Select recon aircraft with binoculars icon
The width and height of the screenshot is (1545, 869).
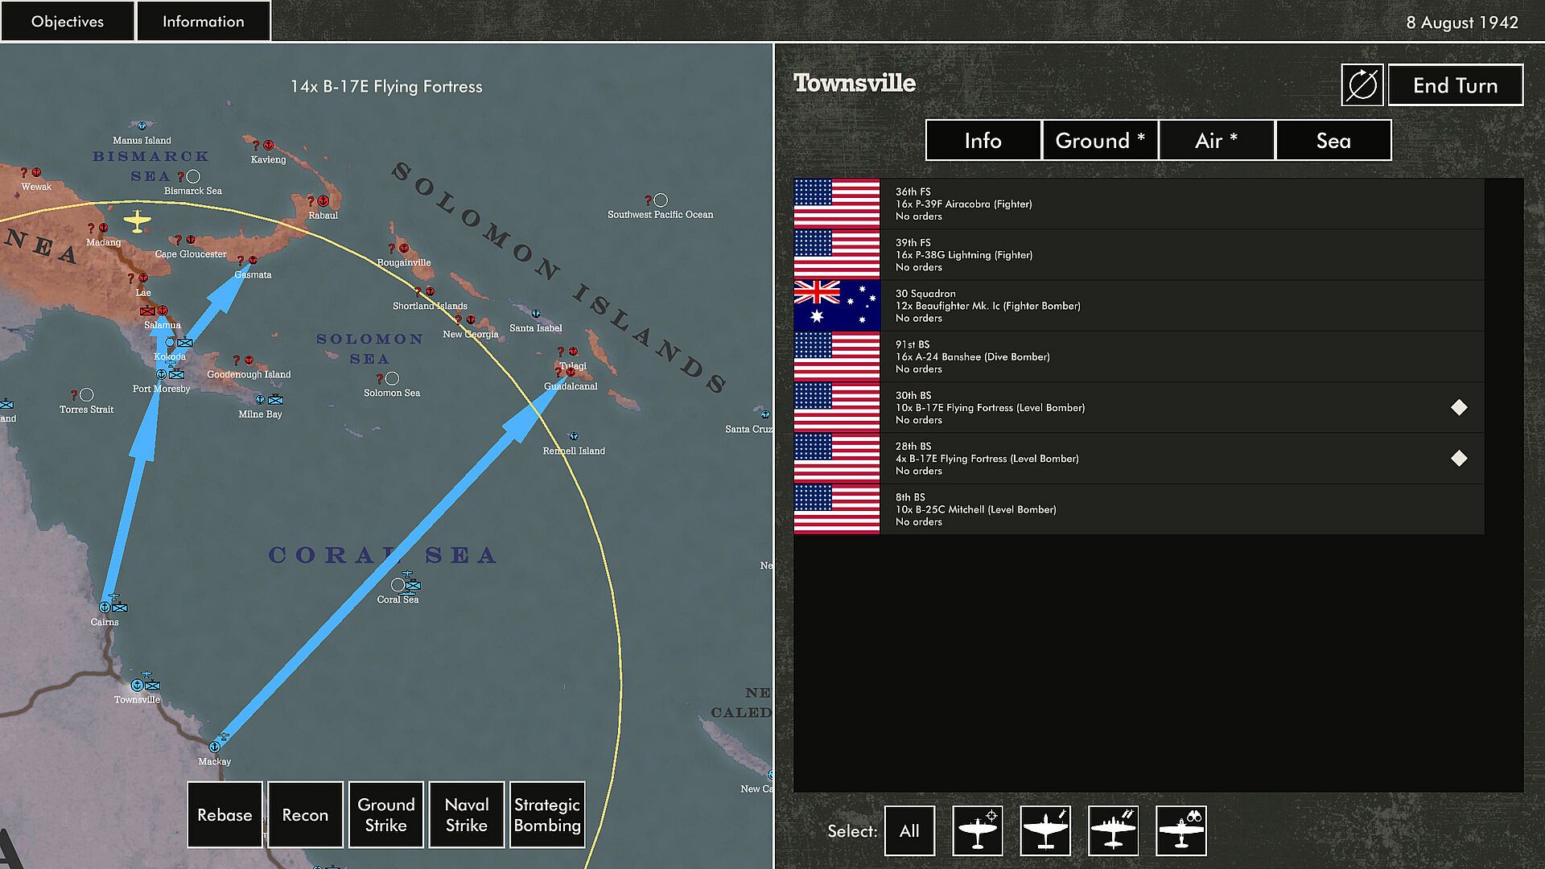pyautogui.click(x=1180, y=830)
